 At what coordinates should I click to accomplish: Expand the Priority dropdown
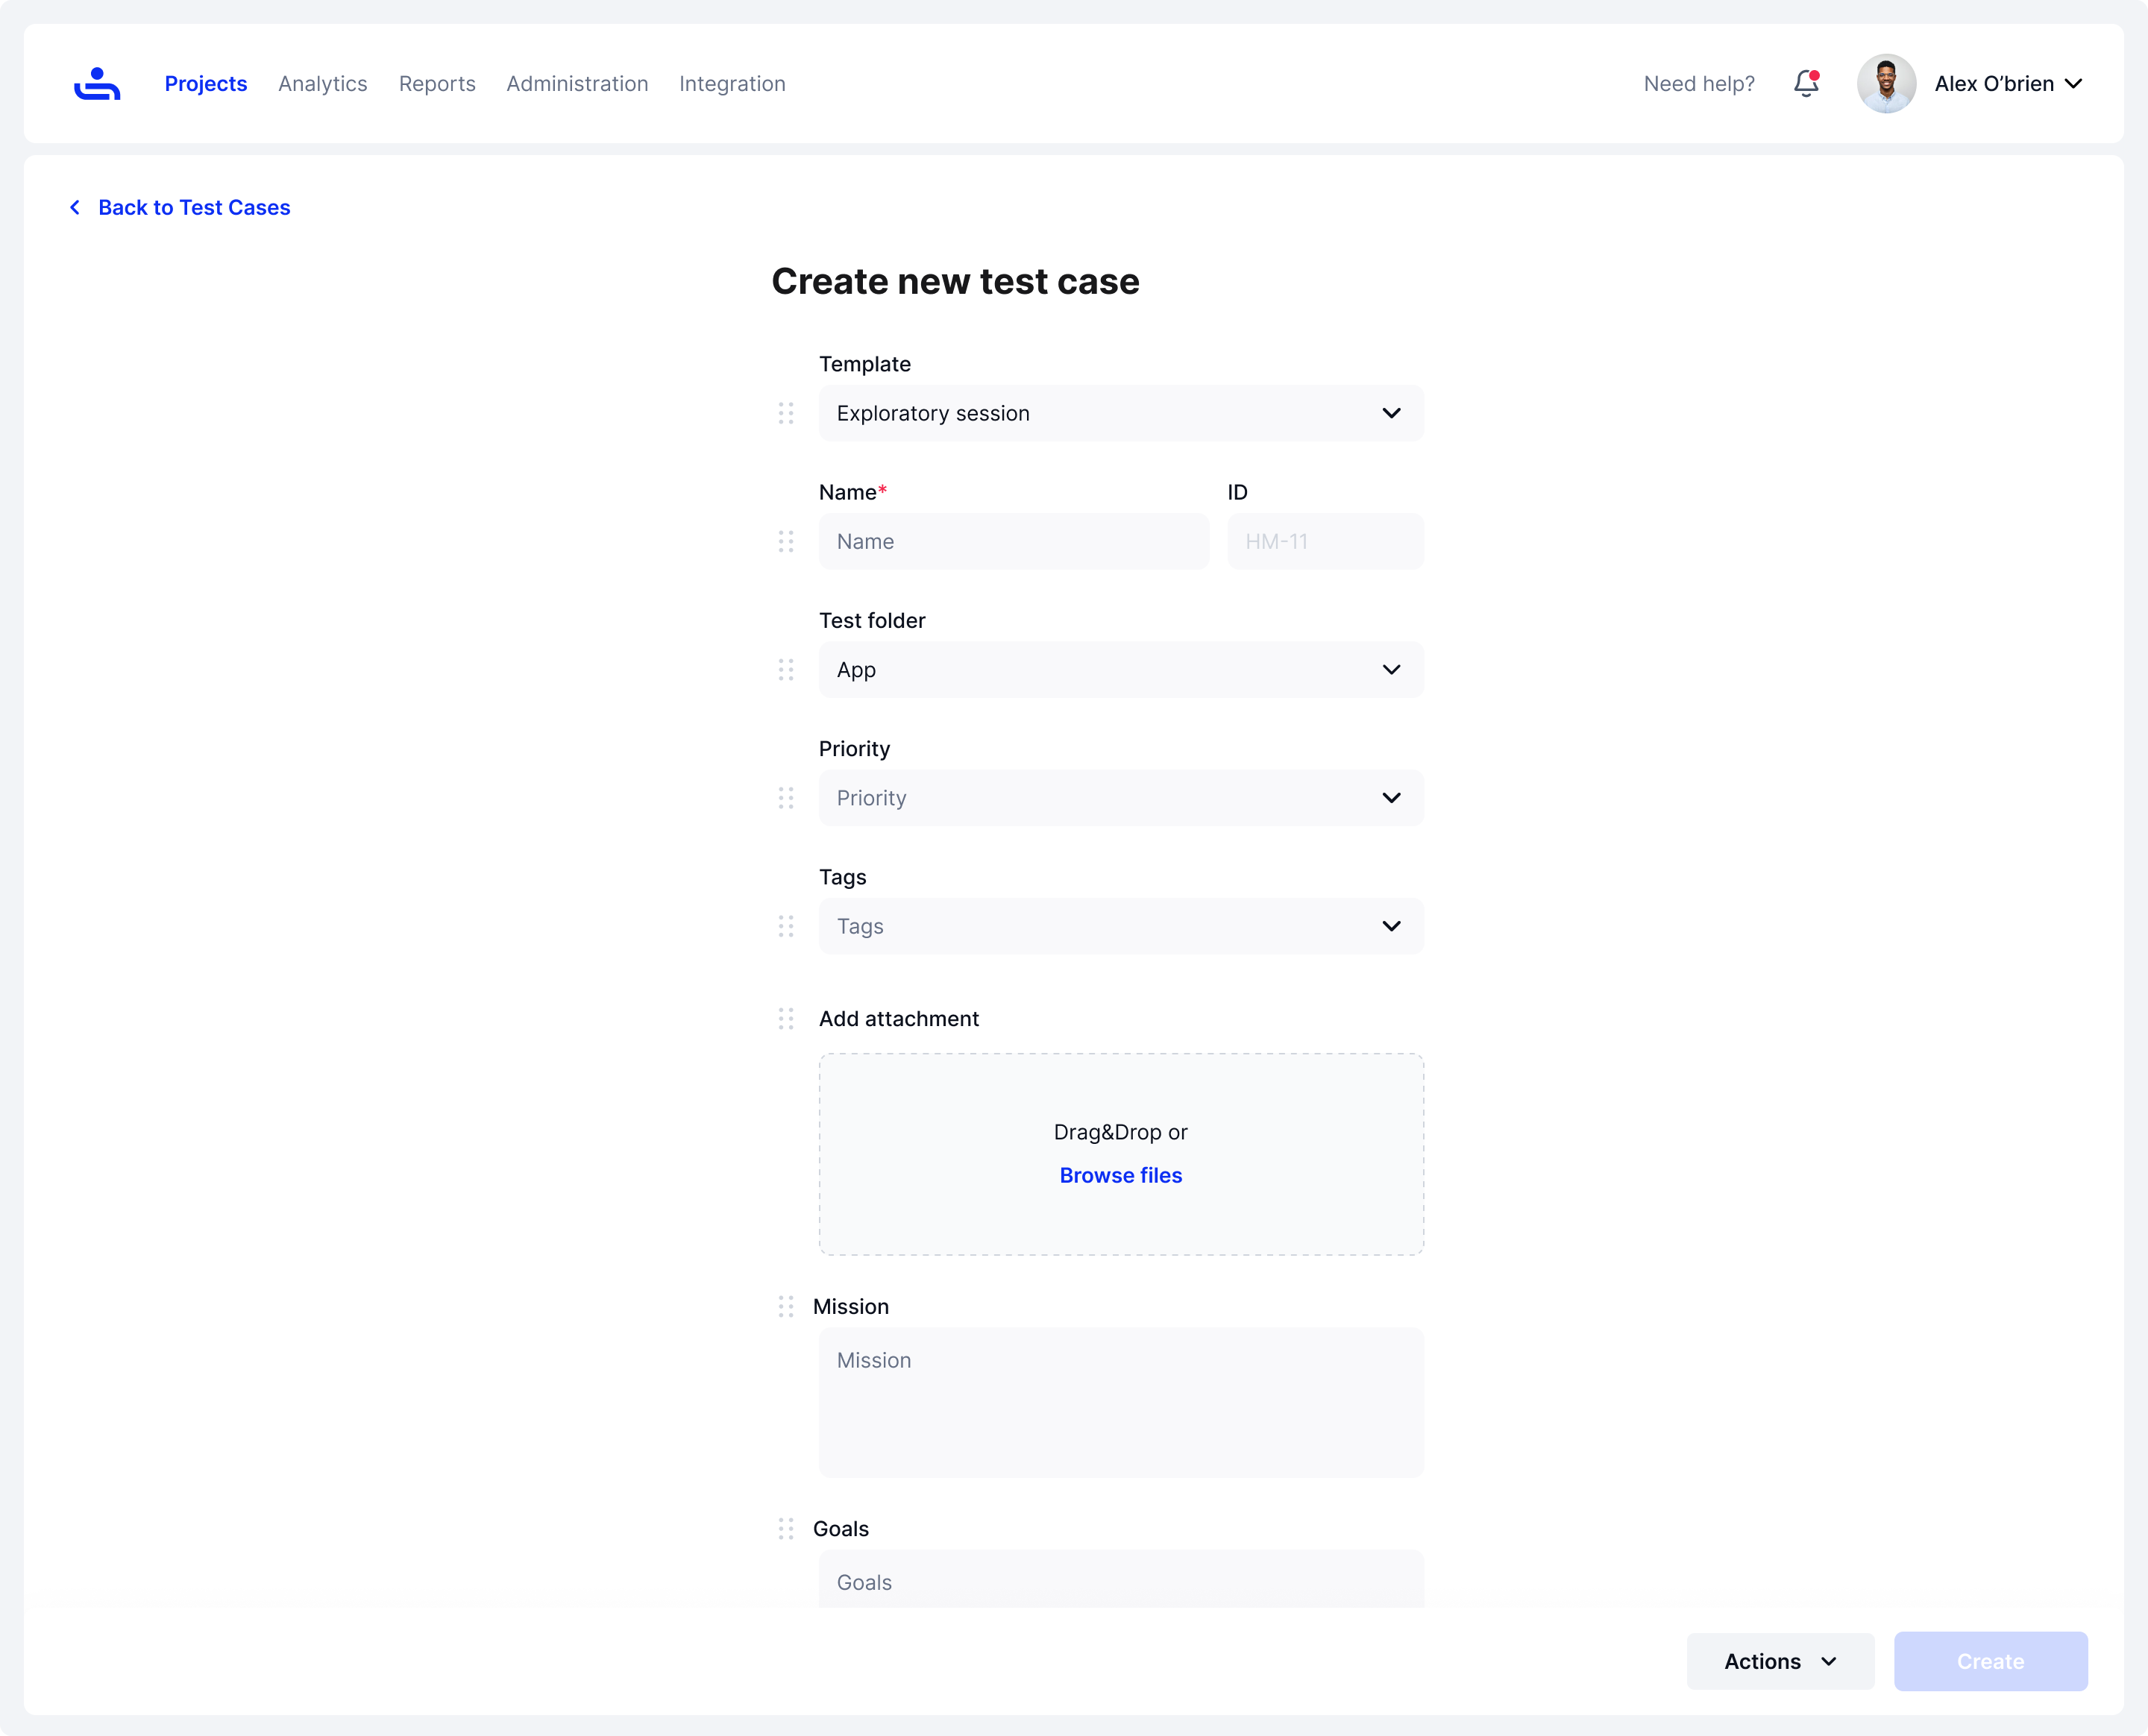[x=1120, y=798]
